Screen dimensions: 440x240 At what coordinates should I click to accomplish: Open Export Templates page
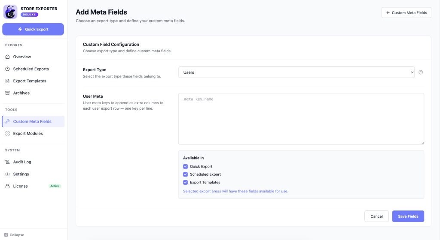[33, 81]
